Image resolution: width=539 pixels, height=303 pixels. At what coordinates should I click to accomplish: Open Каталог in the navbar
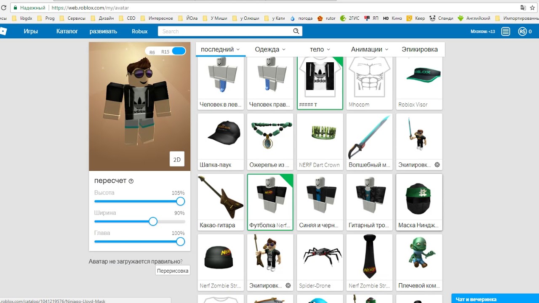click(x=67, y=31)
